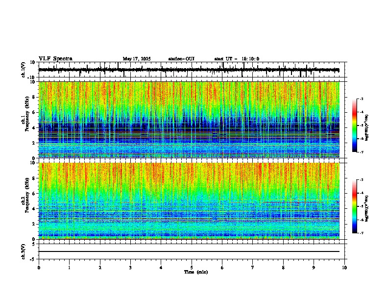Screen dimensions: 388x300
Task: Click the "8" kHz tick of ch.1 spectrogram
Action: [34, 97]
